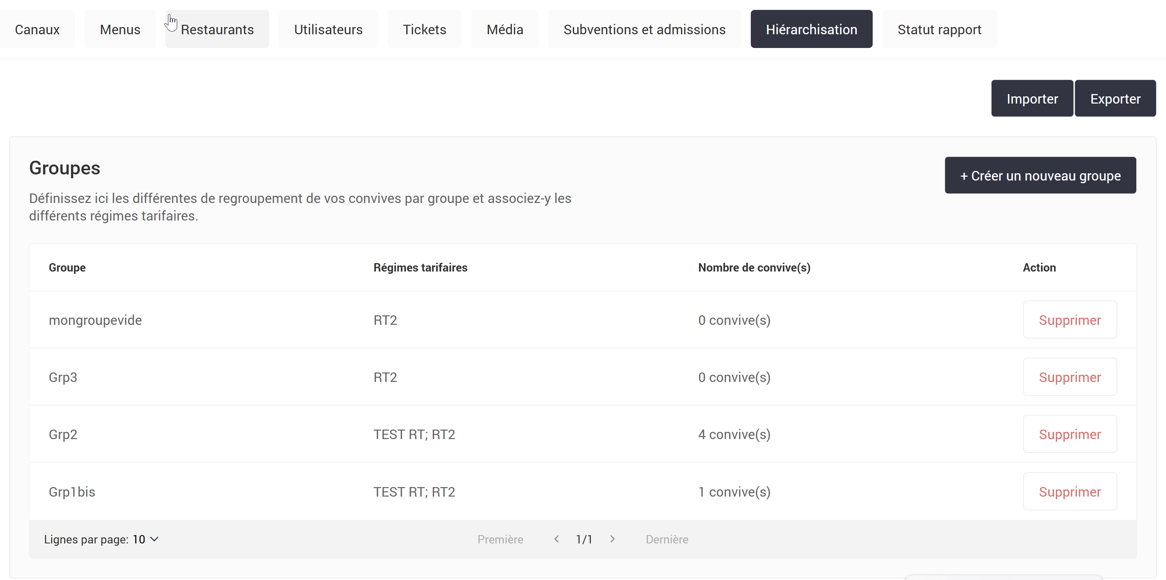Image resolution: width=1166 pixels, height=580 pixels.
Task: Open the Utilisateurs tab
Action: (x=328, y=29)
